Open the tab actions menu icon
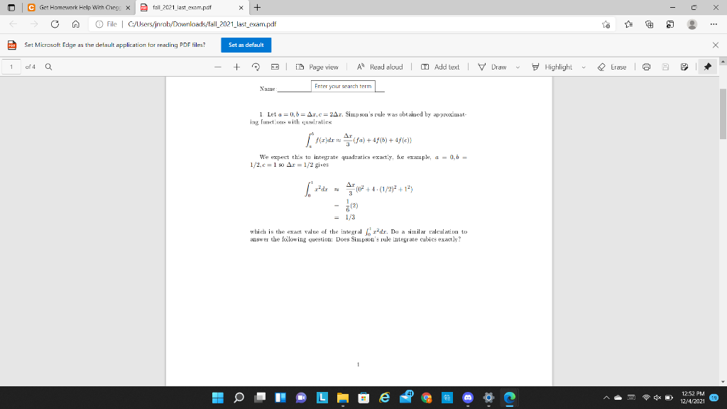This screenshot has width=727, height=409. pos(11,7)
